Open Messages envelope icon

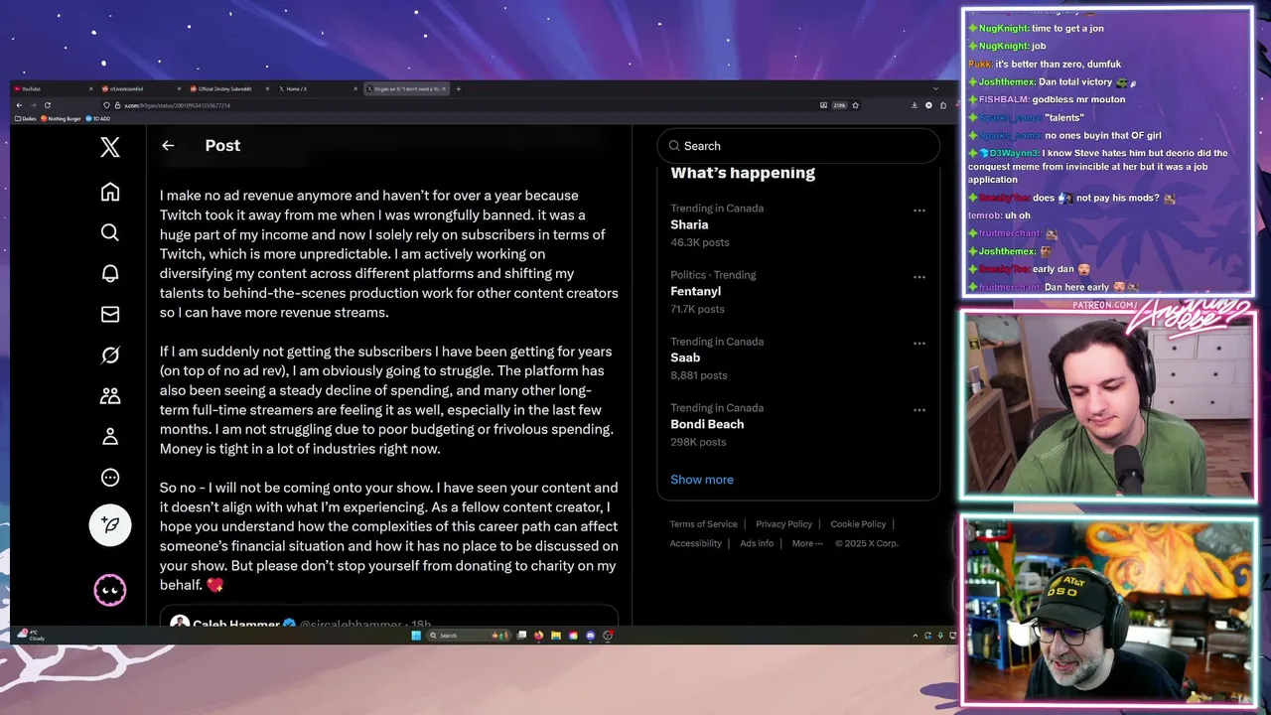(110, 314)
